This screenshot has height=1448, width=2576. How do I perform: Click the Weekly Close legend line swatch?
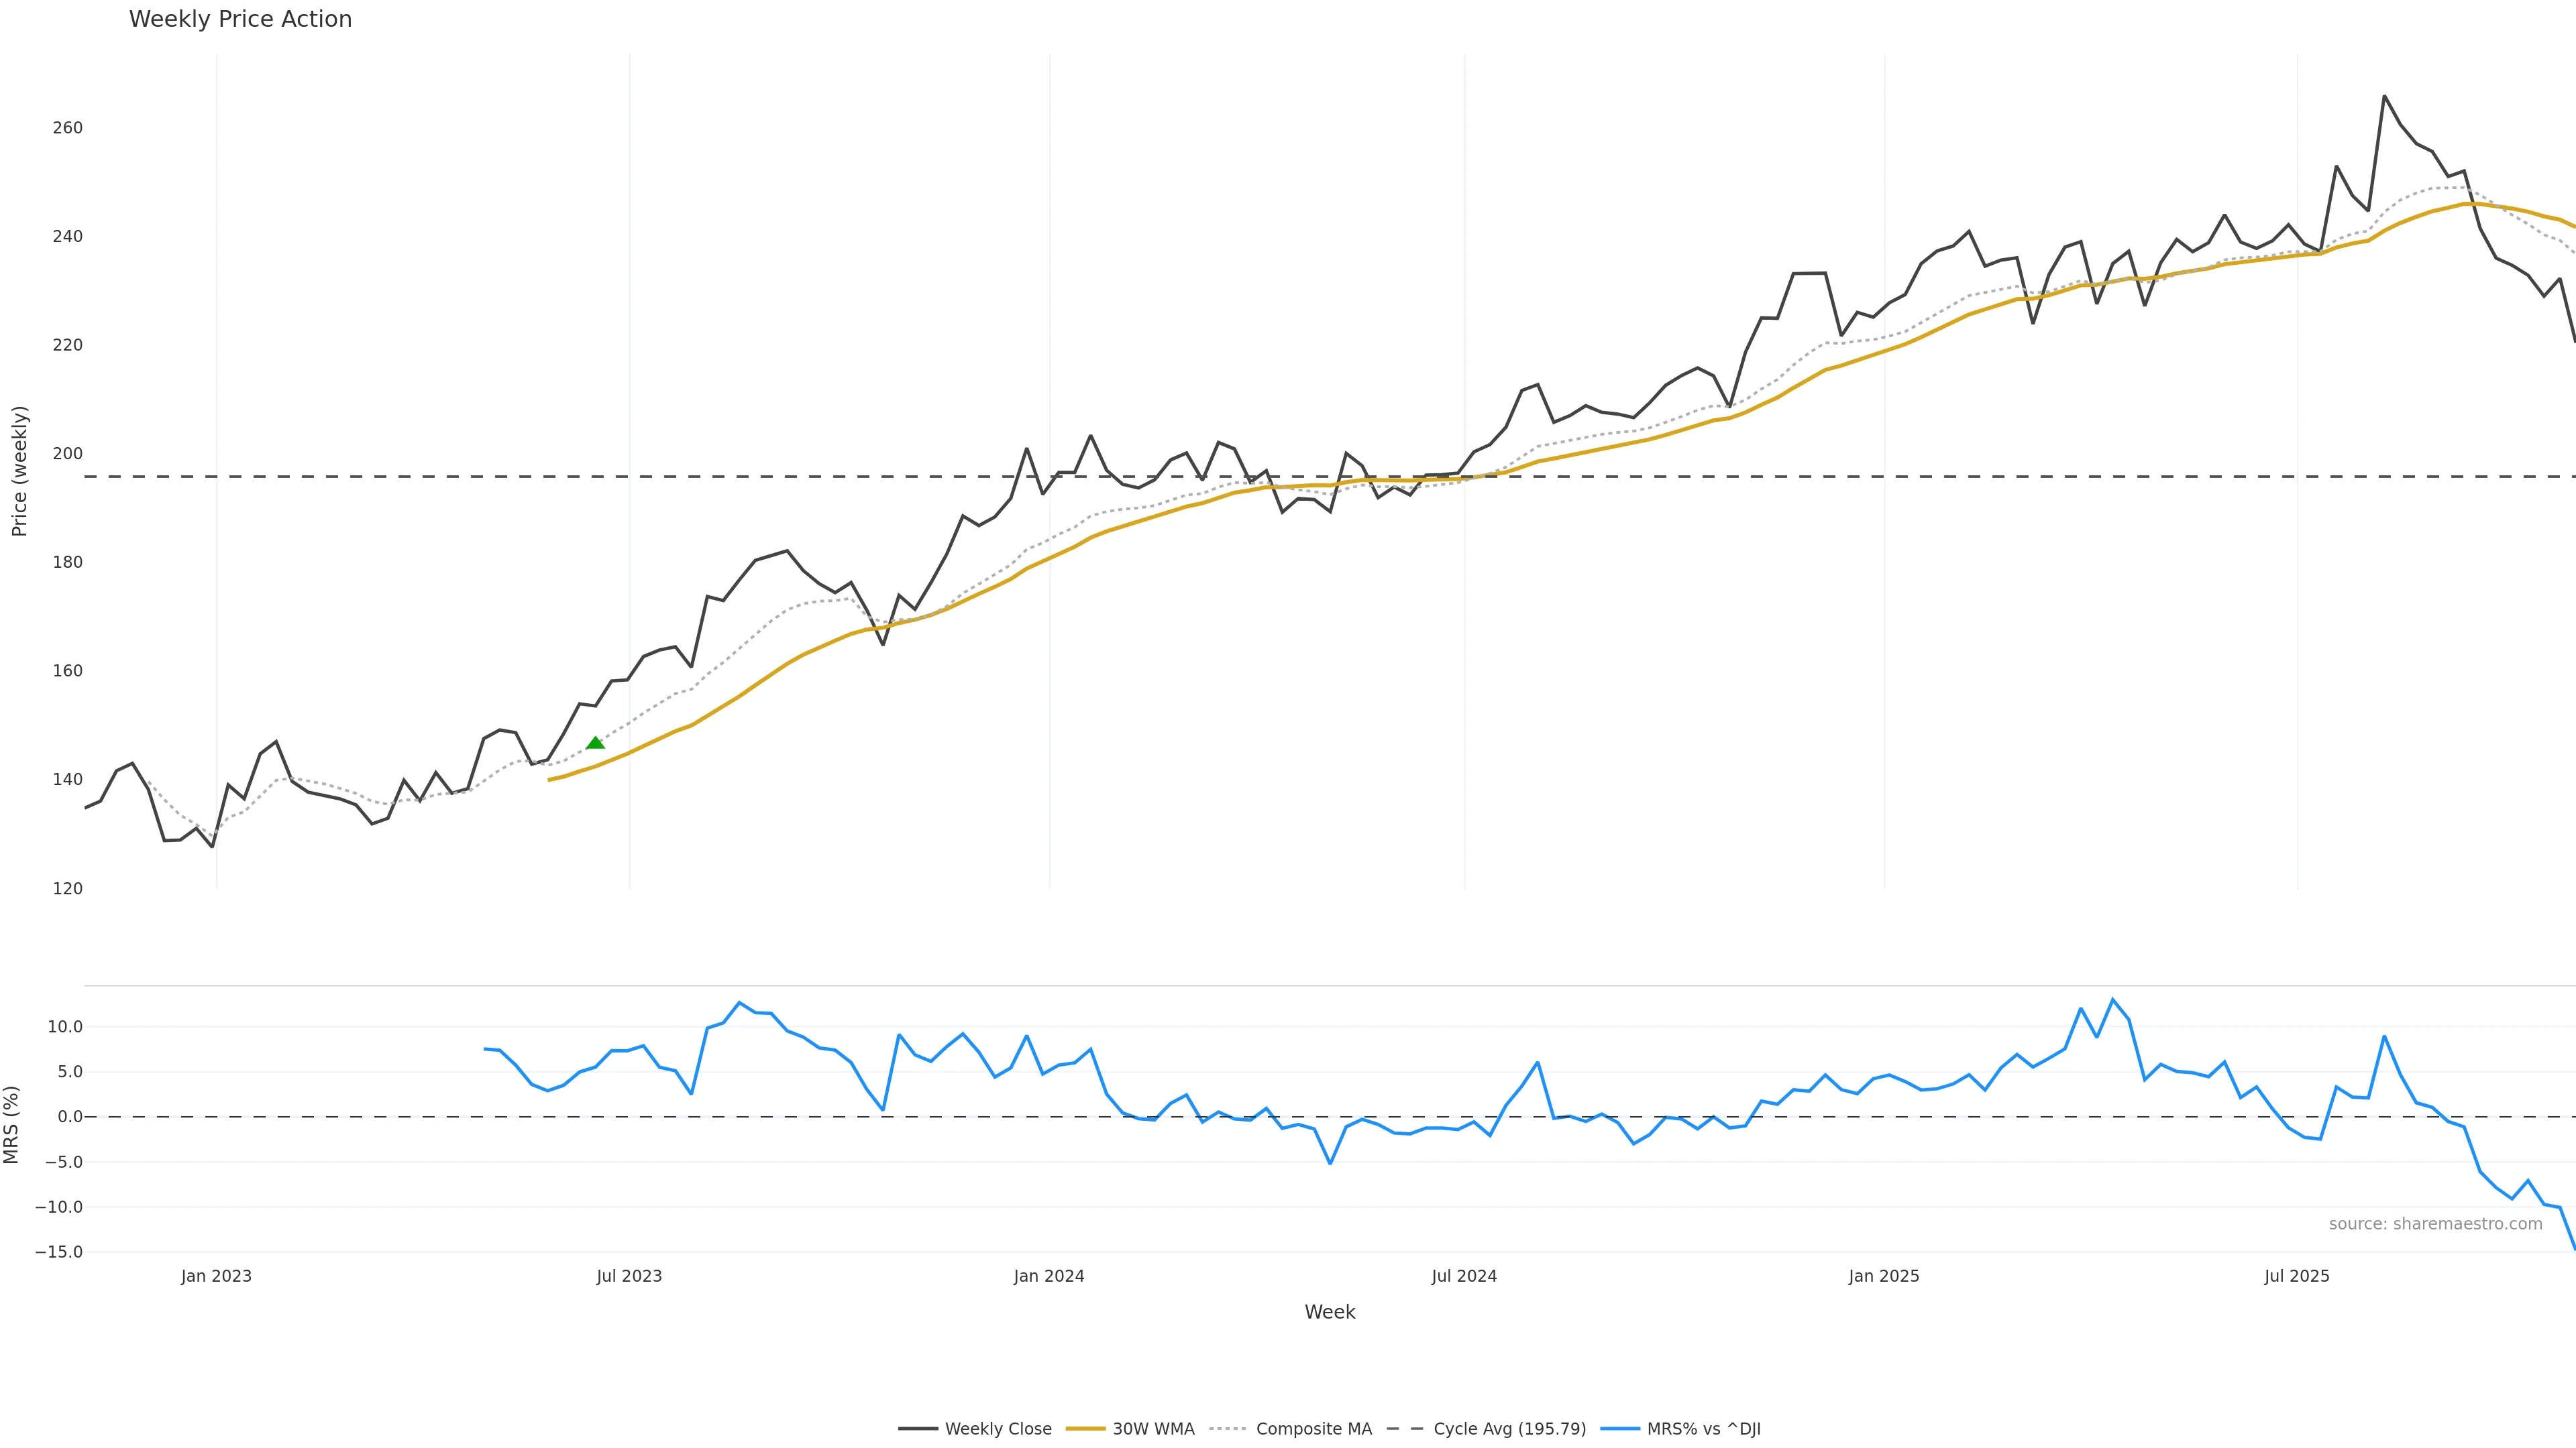coord(917,1429)
